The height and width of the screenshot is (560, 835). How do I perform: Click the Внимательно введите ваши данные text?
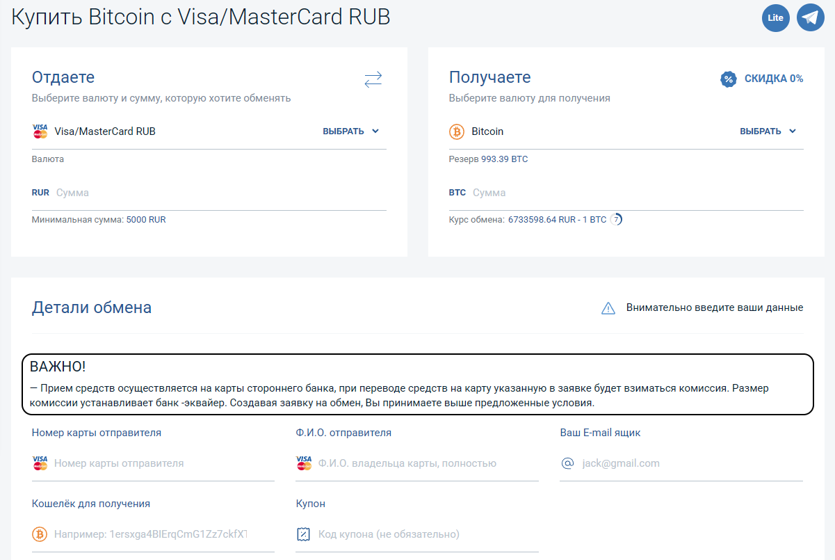715,307
